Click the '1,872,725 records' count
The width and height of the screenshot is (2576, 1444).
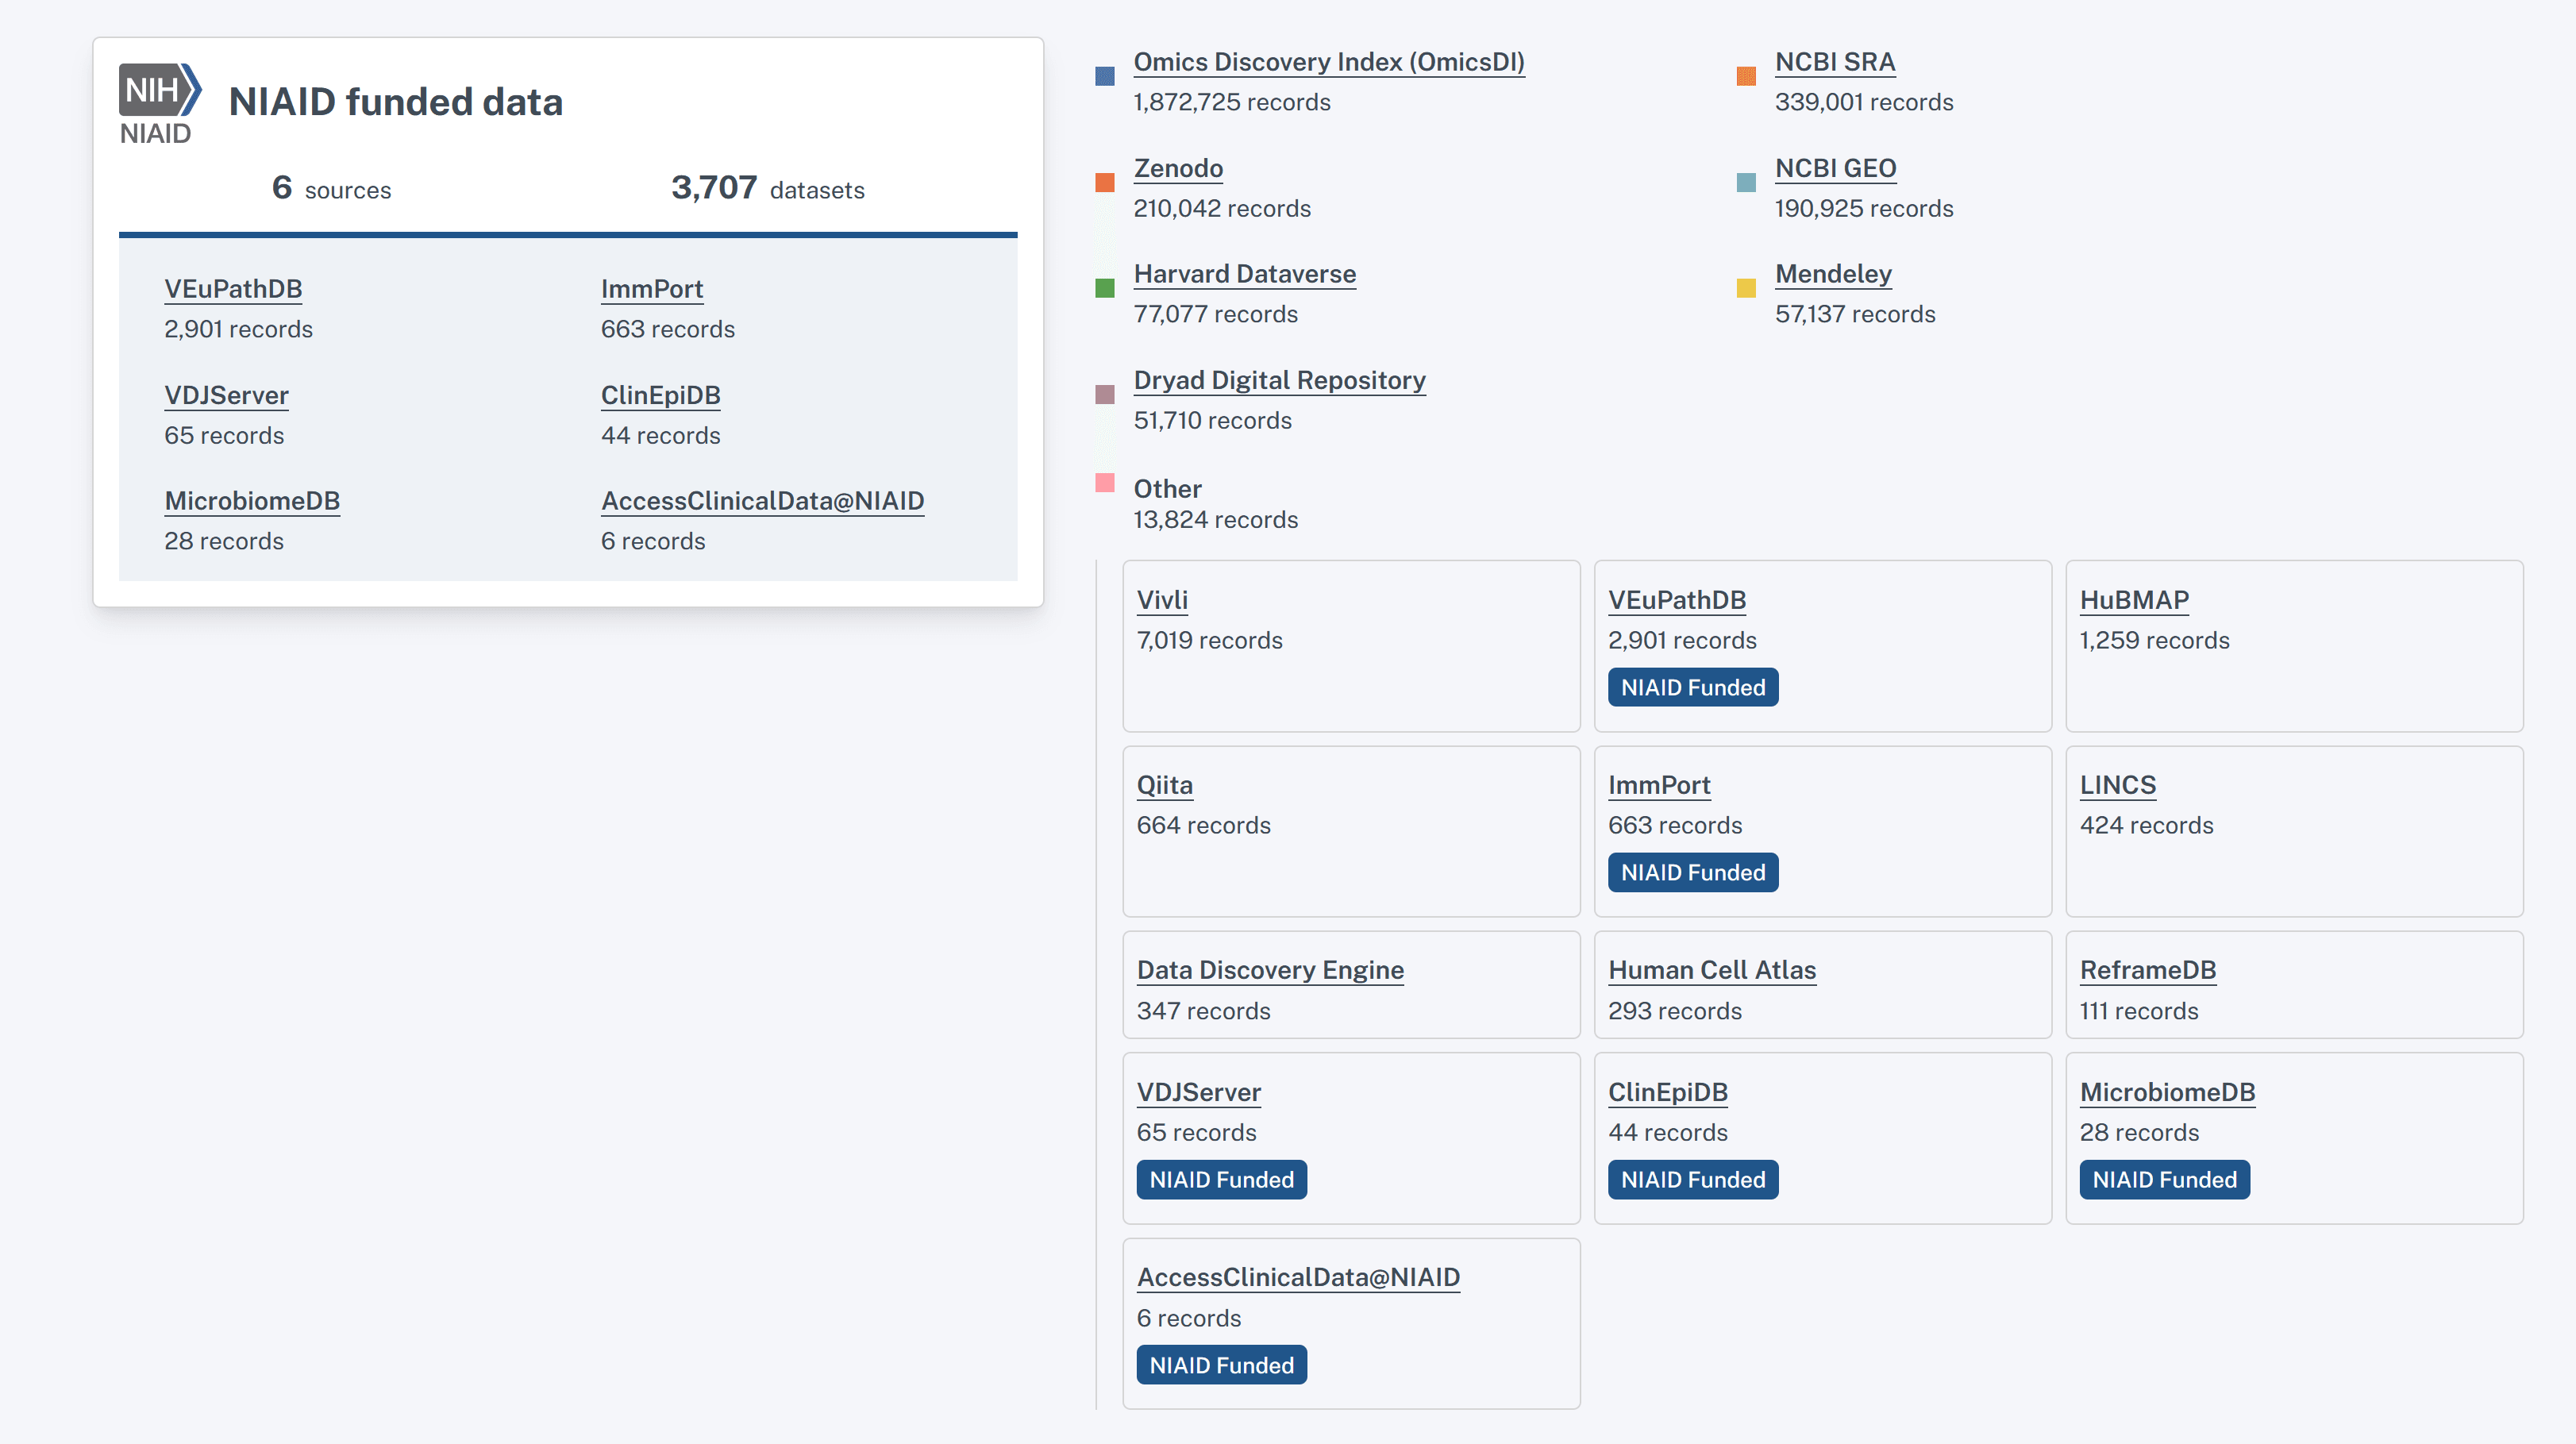coord(1232,102)
